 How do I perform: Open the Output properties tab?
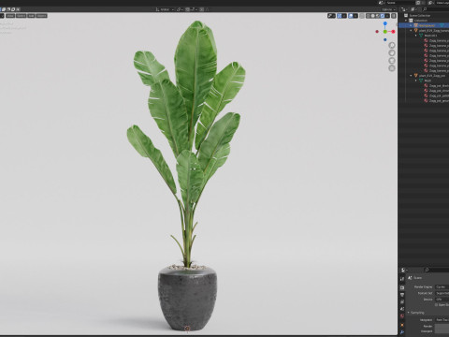[402, 295]
